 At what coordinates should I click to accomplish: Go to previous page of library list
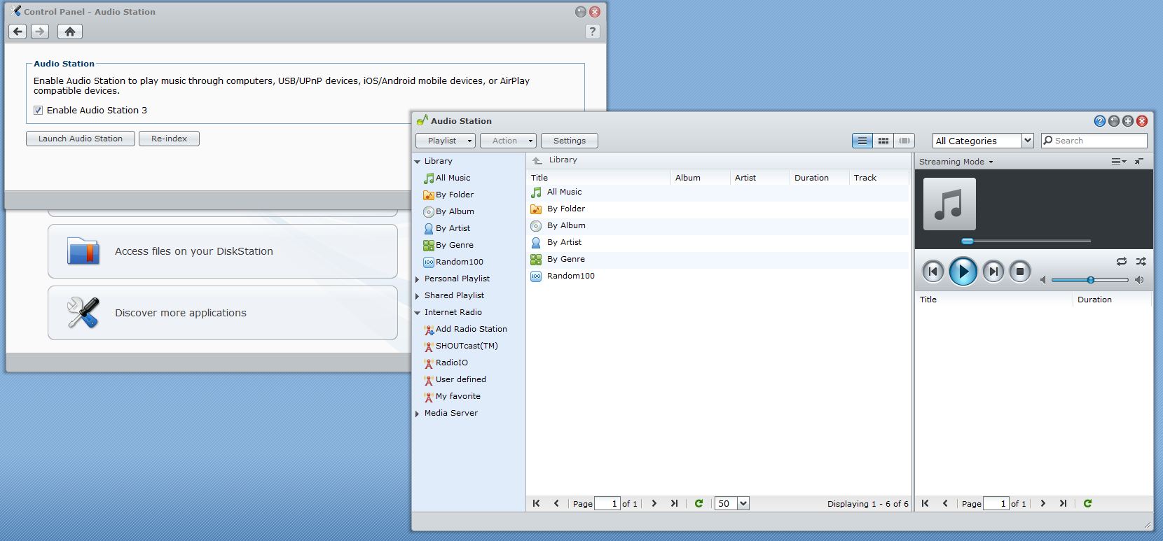[x=556, y=503]
